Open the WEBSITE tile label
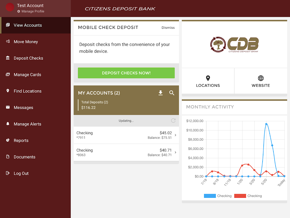This screenshot has width=290, height=218. click(261, 86)
